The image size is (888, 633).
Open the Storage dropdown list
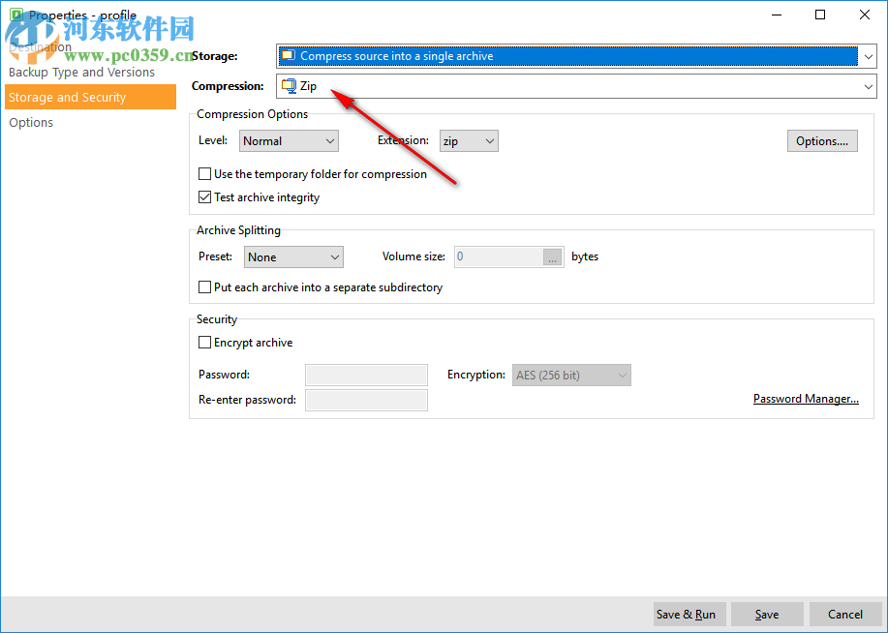tap(868, 55)
